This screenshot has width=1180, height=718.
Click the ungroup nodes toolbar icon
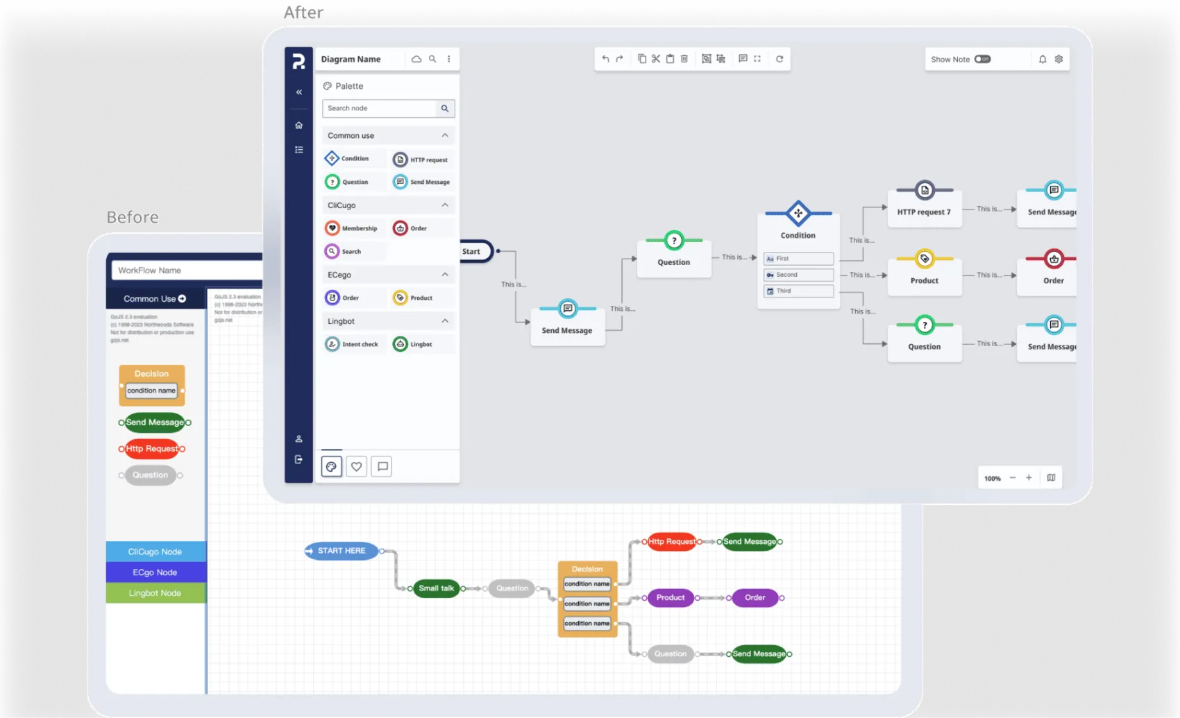tap(721, 59)
